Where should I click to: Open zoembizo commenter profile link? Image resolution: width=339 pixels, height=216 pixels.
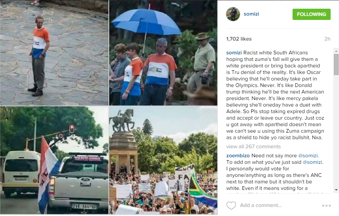click(238, 155)
